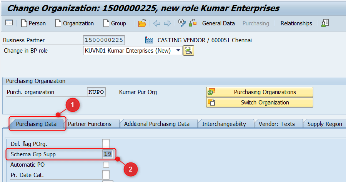This screenshot has height=182, width=346.
Task: Open the Purchasing Organizations button
Action: click(x=259, y=92)
